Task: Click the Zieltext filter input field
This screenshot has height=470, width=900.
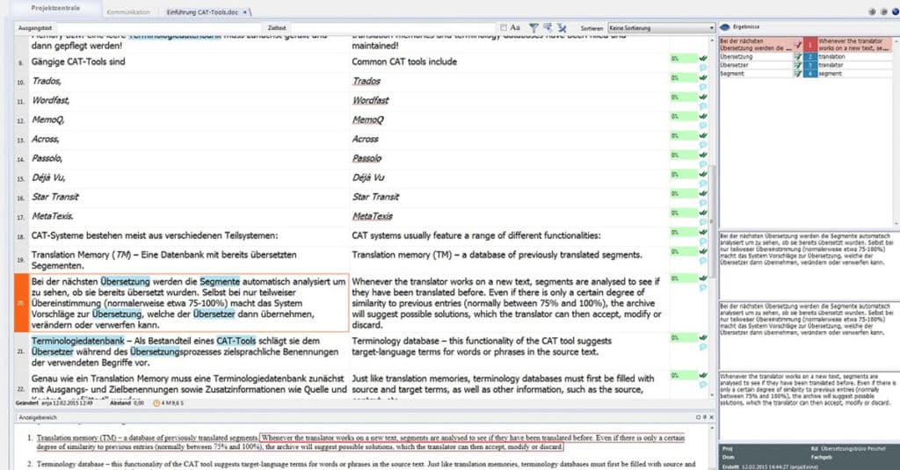Action: tap(393, 27)
